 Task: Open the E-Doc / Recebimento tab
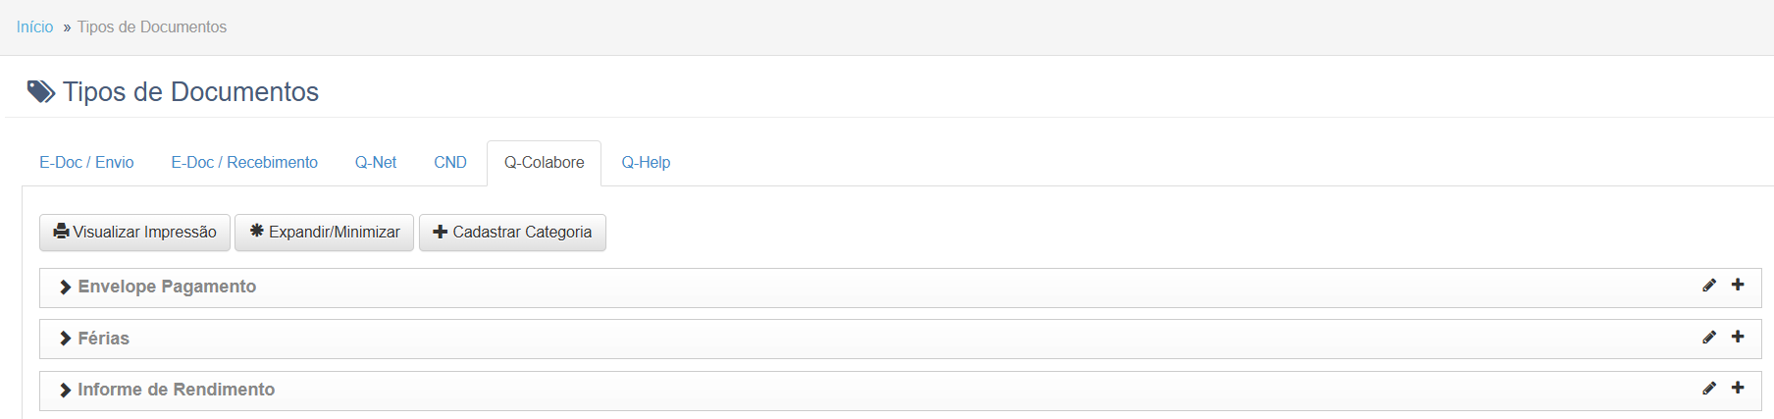point(244,163)
